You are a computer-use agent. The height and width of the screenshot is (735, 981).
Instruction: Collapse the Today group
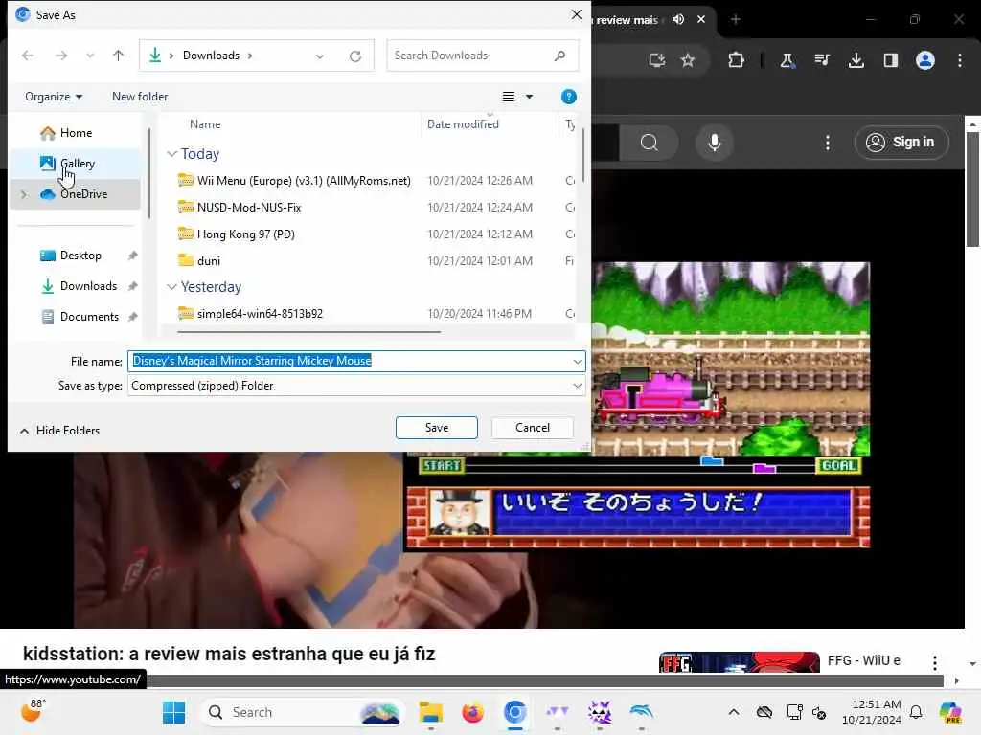tap(172, 154)
